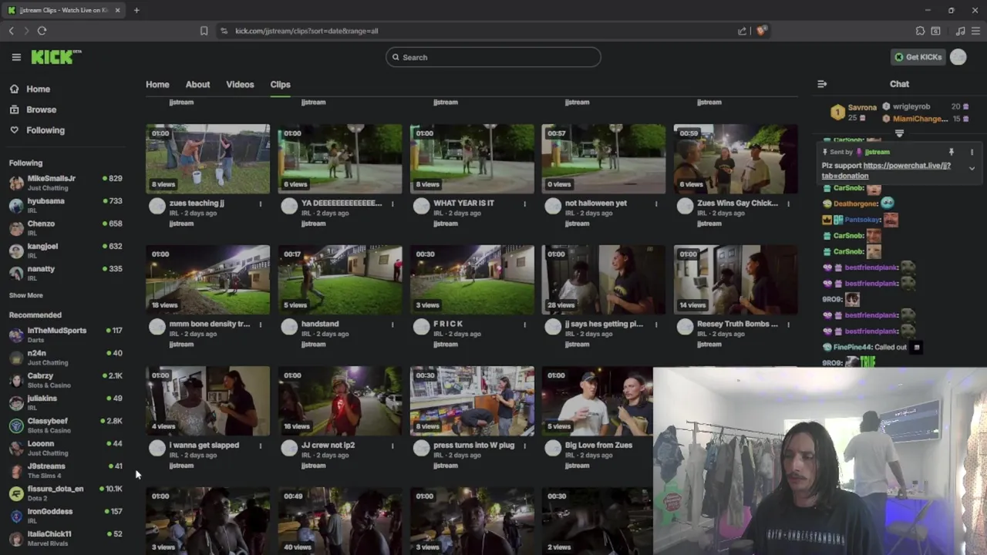Bookmark the page with the bookmark icon
Viewport: 987px width, 555px height.
click(x=204, y=31)
